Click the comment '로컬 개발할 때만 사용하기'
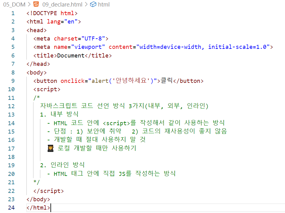 click(x=97, y=148)
